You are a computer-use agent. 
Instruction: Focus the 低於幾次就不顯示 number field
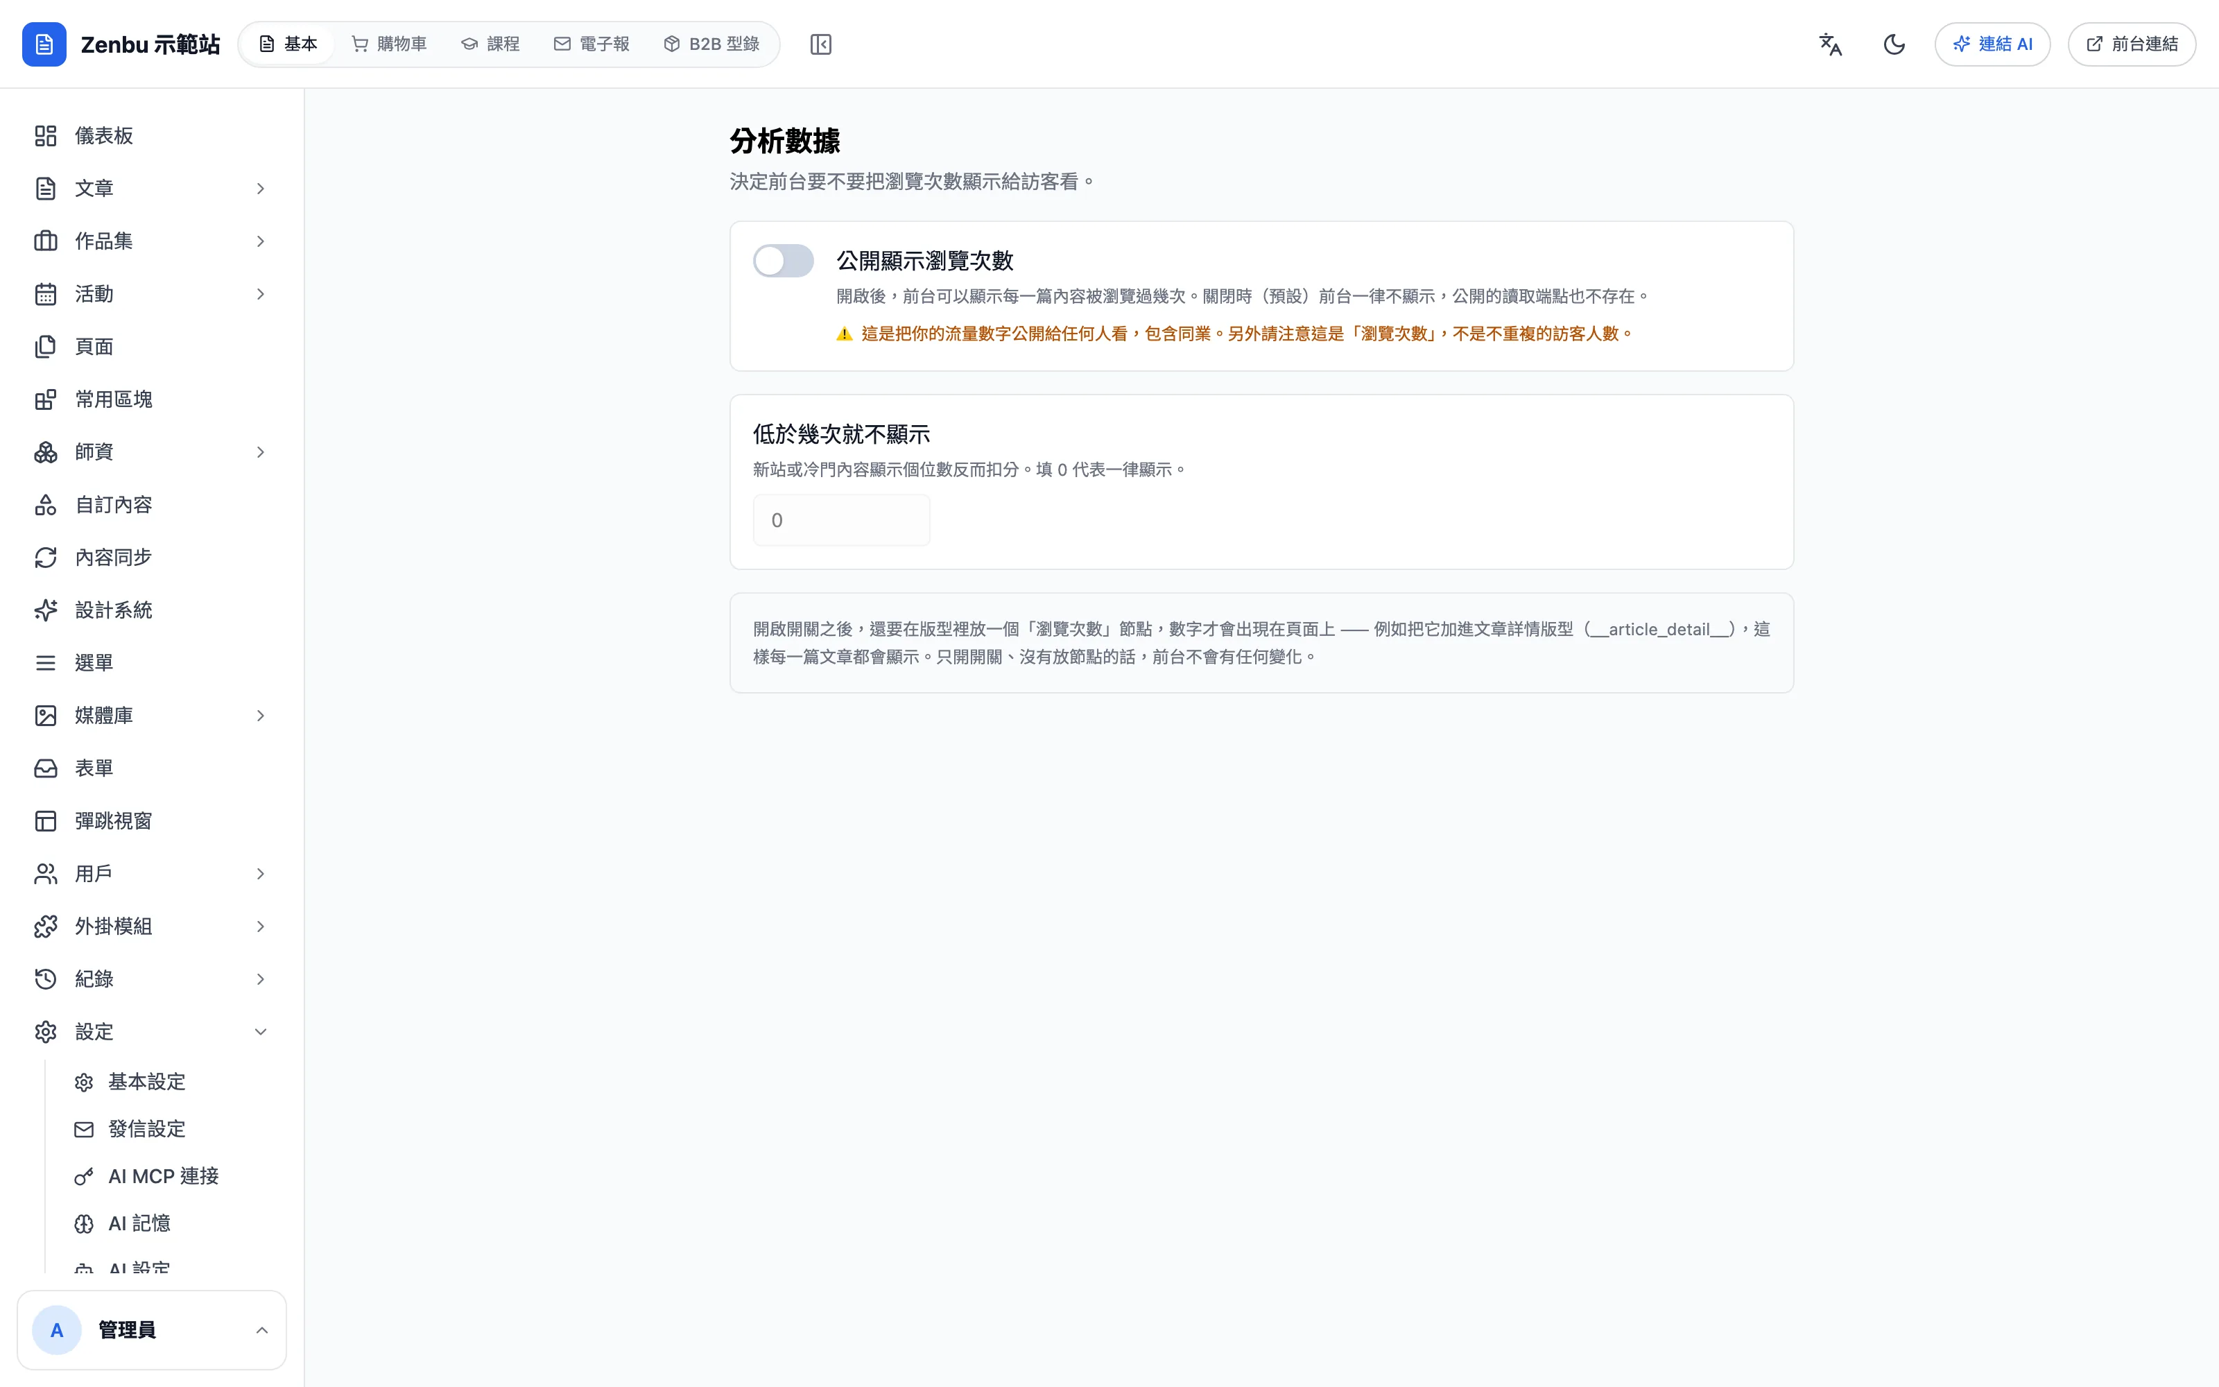(841, 520)
